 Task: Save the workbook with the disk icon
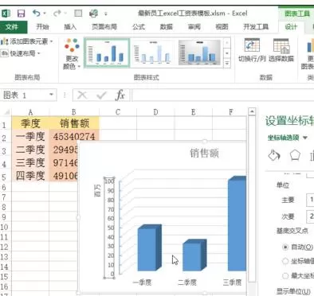[21, 14]
